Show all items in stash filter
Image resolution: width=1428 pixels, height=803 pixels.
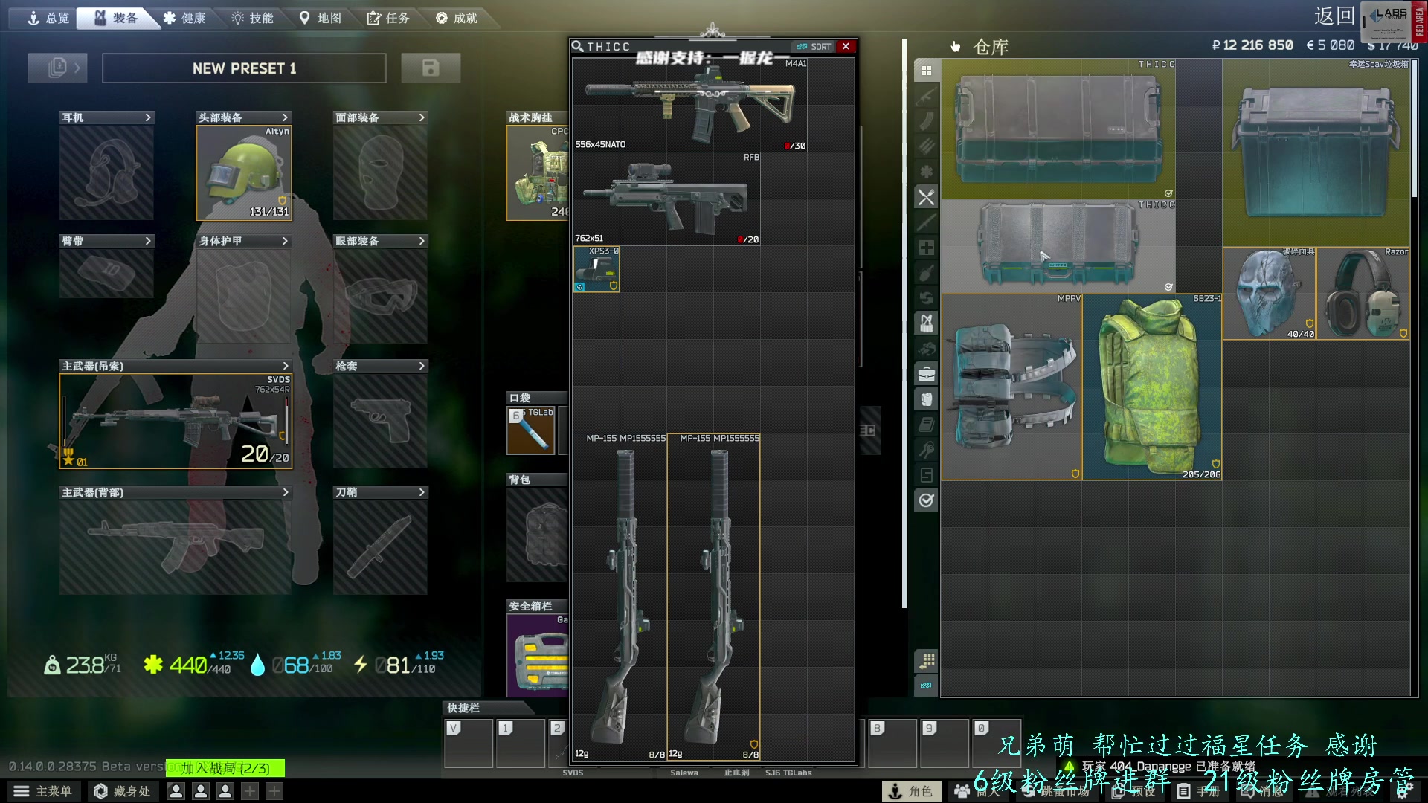coord(926,71)
